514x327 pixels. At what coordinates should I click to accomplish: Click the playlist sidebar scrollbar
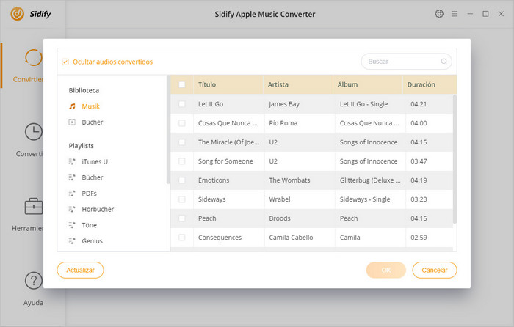click(168, 130)
